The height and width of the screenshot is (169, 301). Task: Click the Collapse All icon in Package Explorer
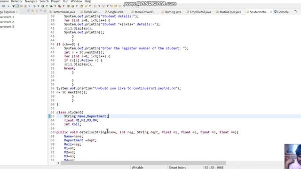[x=29, y=11]
